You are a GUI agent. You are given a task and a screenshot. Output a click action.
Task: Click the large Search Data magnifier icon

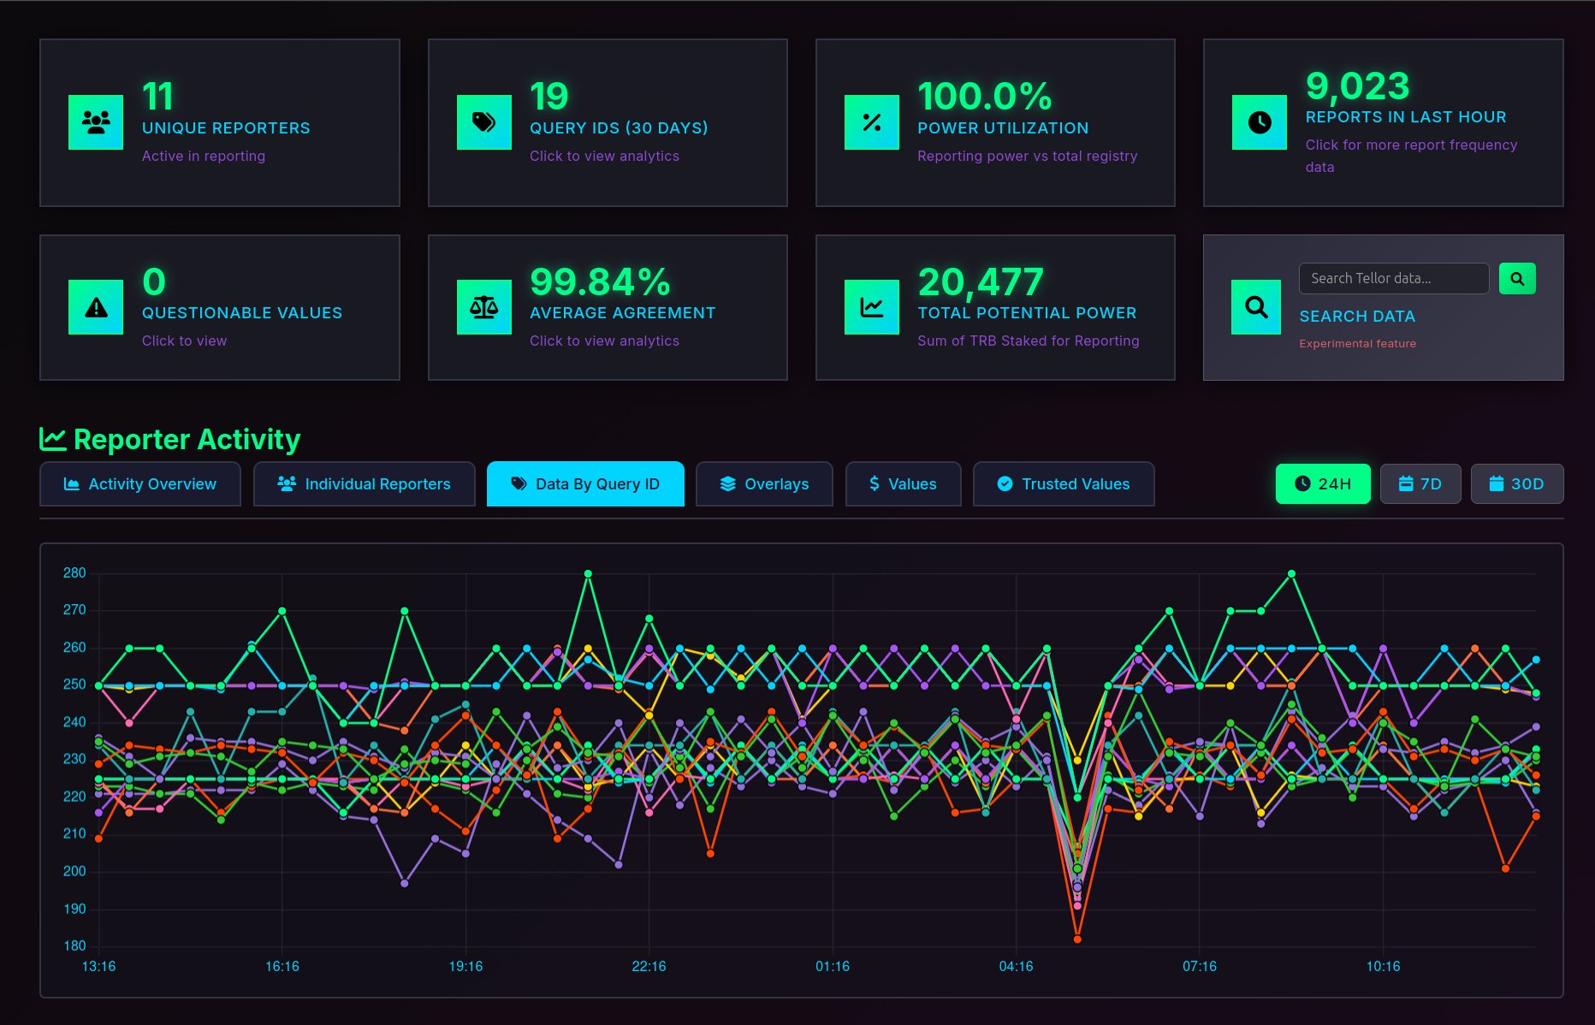tap(1256, 307)
